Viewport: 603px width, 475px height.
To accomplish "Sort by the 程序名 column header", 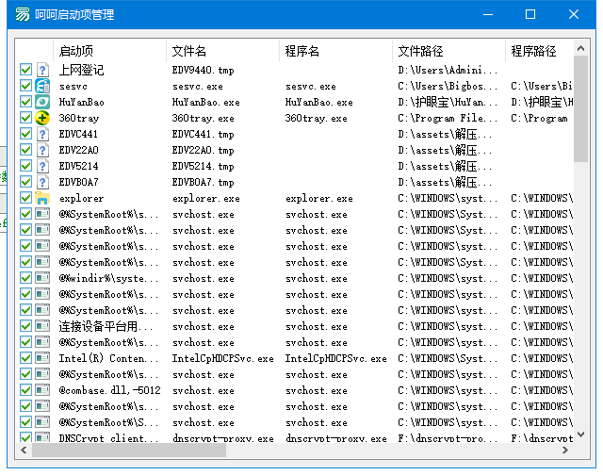I will 335,51.
